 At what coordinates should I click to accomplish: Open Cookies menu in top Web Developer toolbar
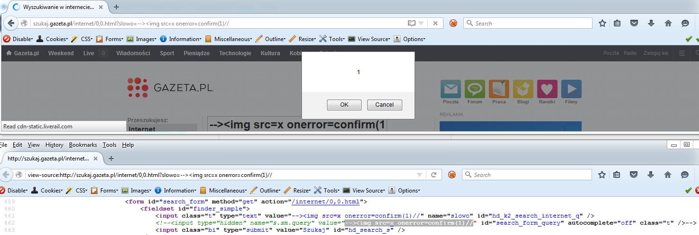(52, 39)
